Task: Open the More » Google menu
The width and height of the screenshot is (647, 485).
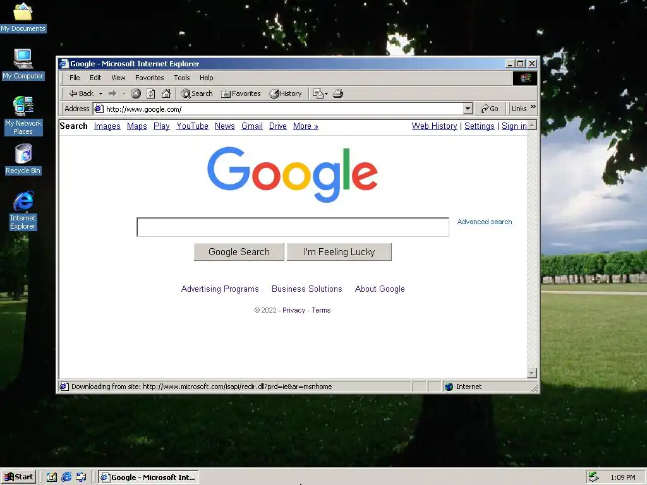Action: (305, 126)
